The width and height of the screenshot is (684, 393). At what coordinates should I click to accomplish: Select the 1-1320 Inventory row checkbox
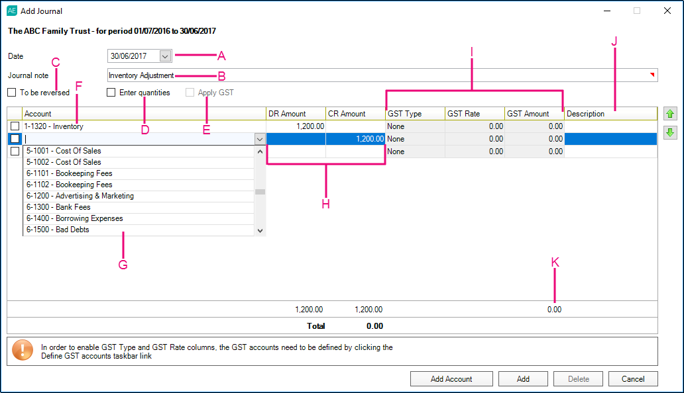coord(15,126)
